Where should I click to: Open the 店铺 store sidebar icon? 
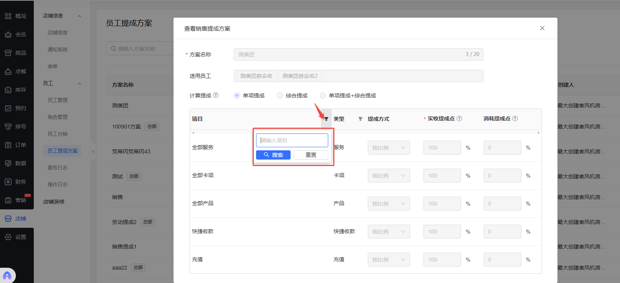click(8, 219)
